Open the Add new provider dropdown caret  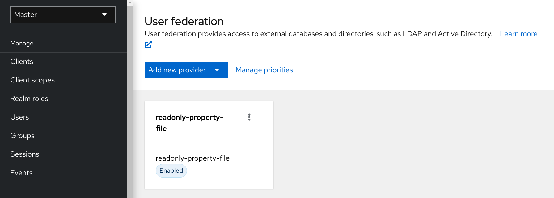[x=217, y=70]
